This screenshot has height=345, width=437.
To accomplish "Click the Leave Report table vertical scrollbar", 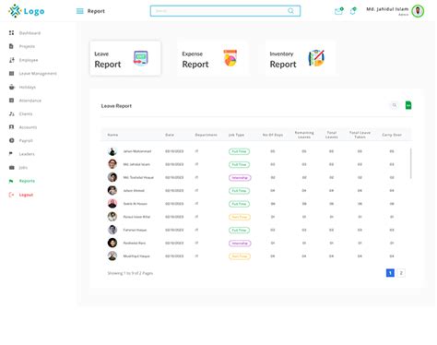I will tap(411, 163).
